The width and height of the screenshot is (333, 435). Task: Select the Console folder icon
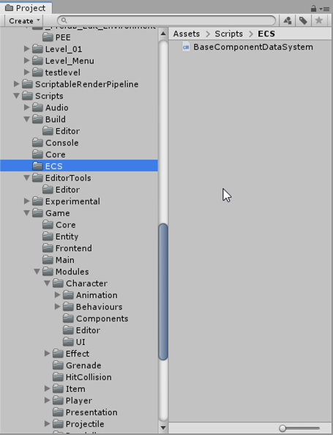click(x=37, y=143)
